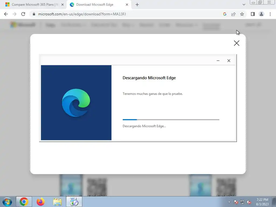The height and width of the screenshot is (207, 276).
Task: Close the Compare Microsoft 365 Plans tab
Action: (63, 5)
